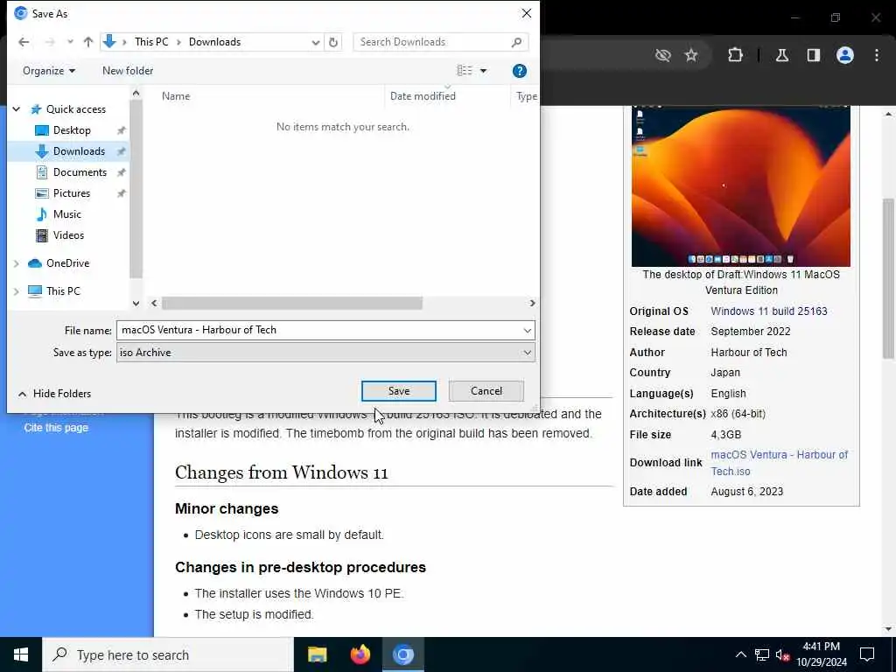Refresh the Downloads folder listing
Screen dimensions: 896x672
click(333, 42)
